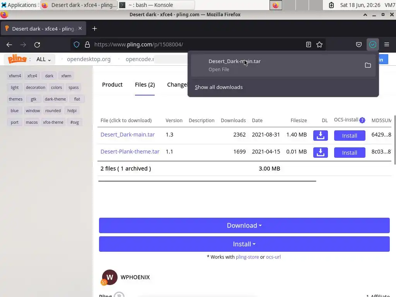
Task: Follow the ocs-url link
Action: pyautogui.click(x=273, y=257)
